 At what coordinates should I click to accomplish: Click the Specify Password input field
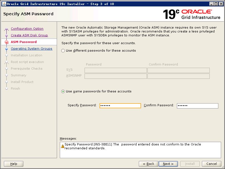pyautogui.click(x=120, y=105)
